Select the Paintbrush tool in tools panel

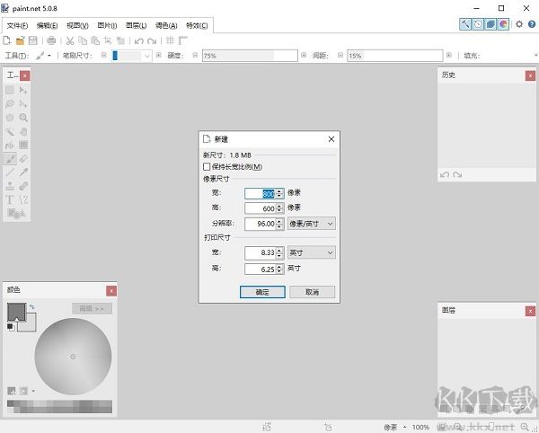(10, 158)
